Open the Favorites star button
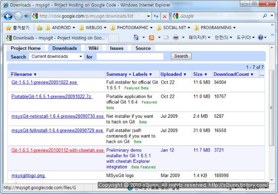Viewport: 278px width, 194px height. [17, 28]
